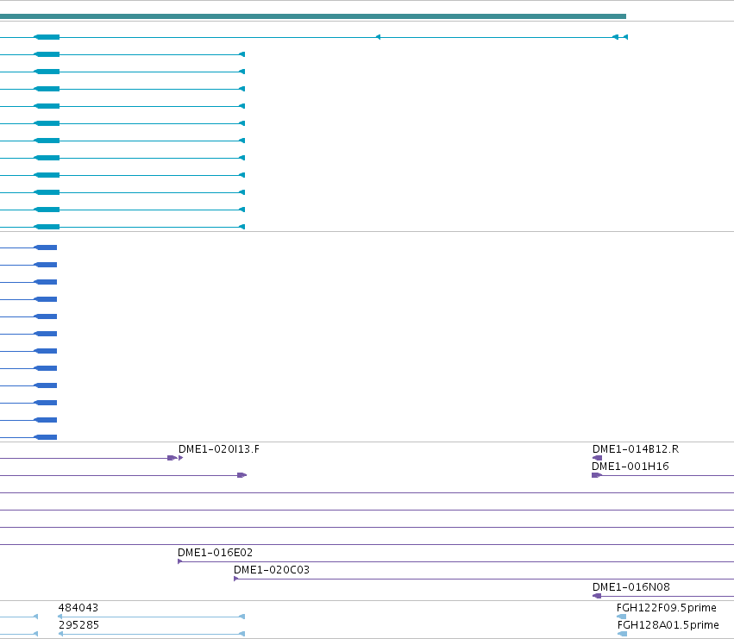This screenshot has height=639, width=734.
Task: Click purple arrow glyph under DME1-016N08
Action: (597, 596)
